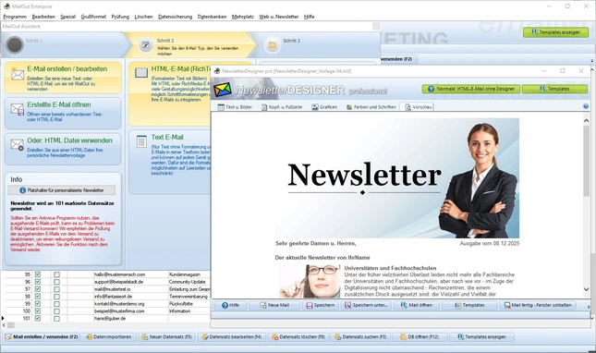Check the empty checkbox in row 100
The width and height of the screenshot is (596, 353).
(56, 311)
